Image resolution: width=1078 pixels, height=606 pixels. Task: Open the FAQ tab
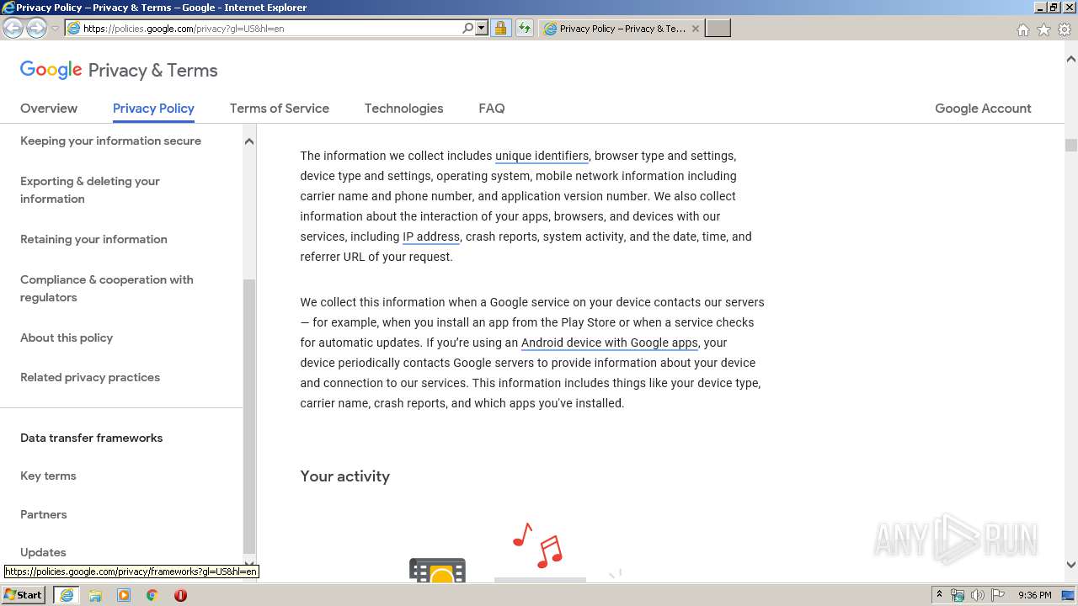492,108
